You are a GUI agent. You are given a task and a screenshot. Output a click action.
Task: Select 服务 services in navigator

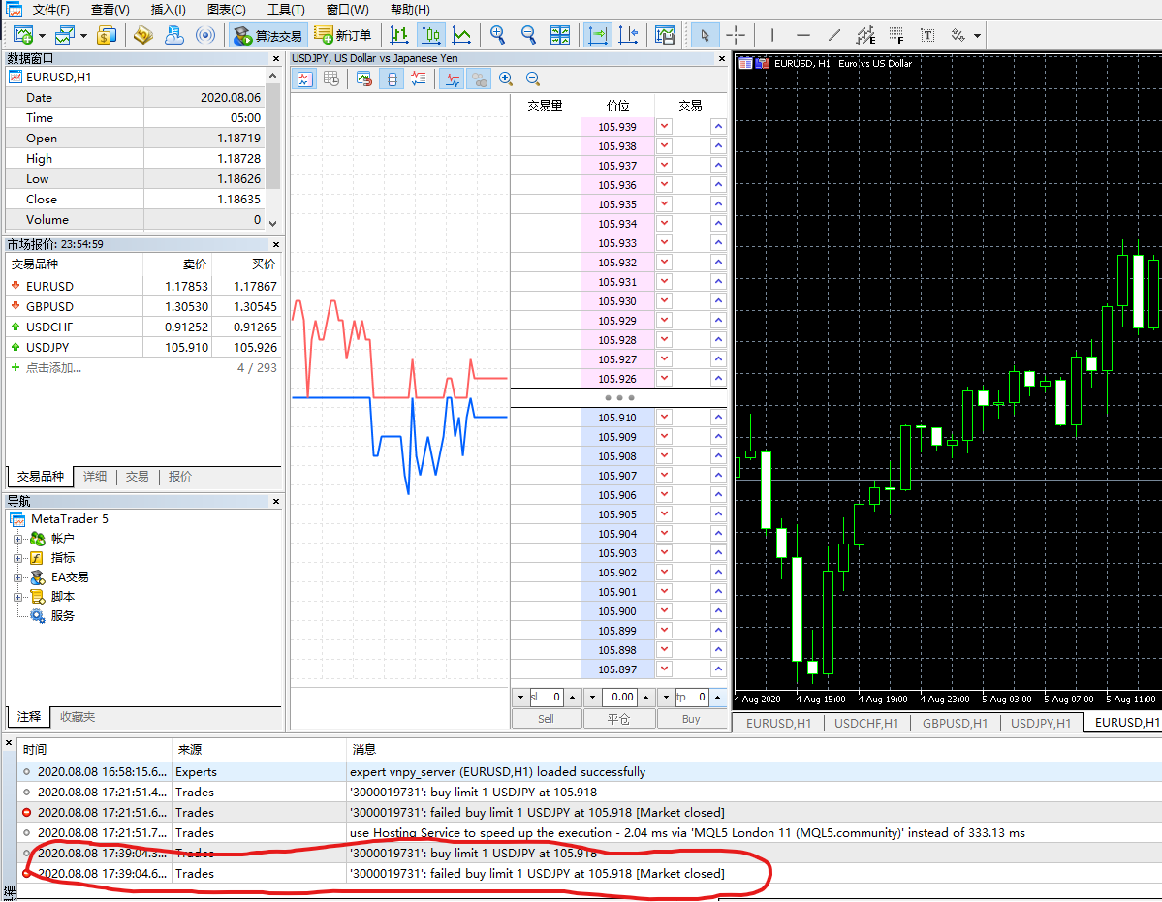[x=62, y=616]
